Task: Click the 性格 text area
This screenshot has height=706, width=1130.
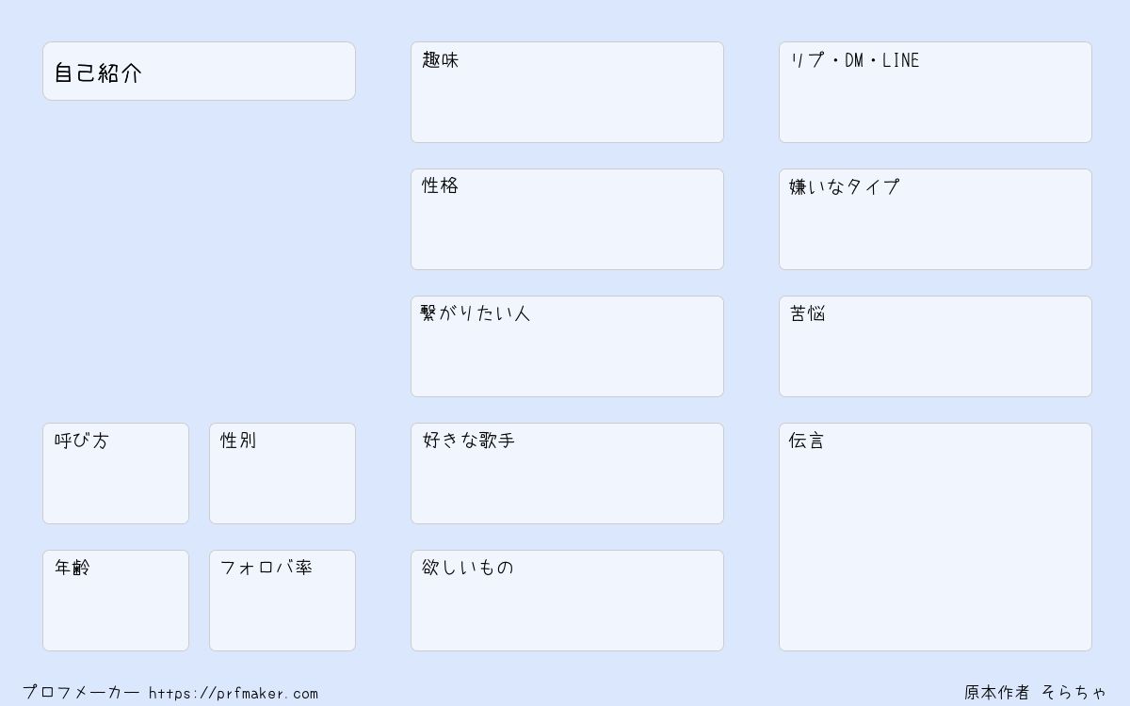Action: (x=567, y=219)
